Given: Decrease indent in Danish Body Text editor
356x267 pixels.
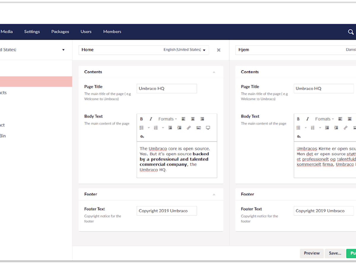Looking at the screenshot, I should (327, 128).
